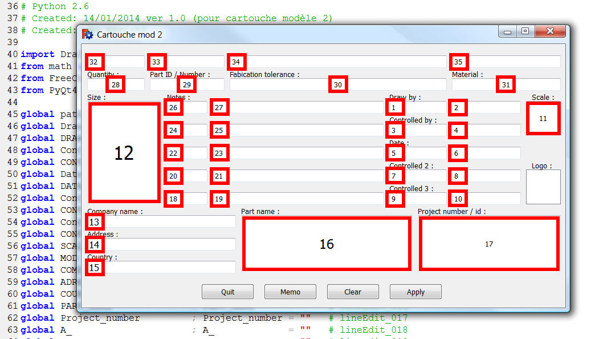Open the Memo button

click(x=290, y=292)
